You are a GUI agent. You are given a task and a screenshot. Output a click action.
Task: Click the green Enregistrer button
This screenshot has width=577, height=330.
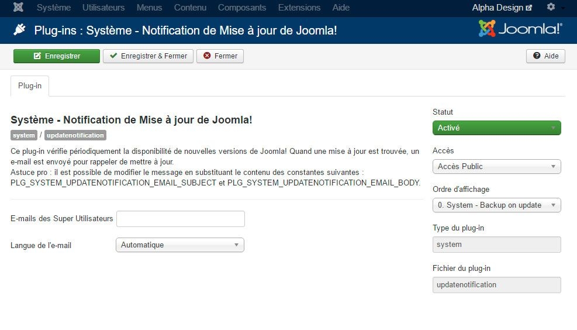tap(57, 56)
